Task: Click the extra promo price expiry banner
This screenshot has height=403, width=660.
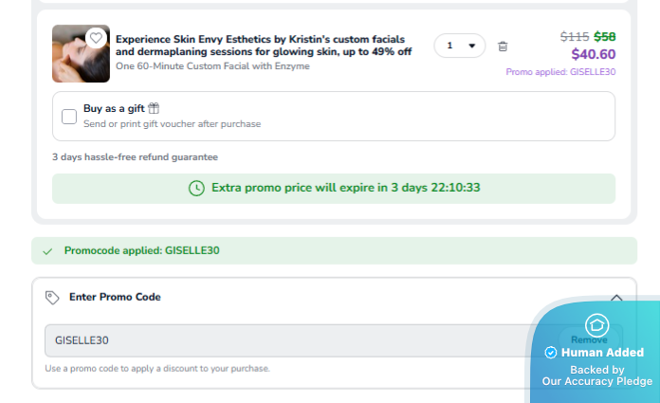Action: [x=334, y=188]
